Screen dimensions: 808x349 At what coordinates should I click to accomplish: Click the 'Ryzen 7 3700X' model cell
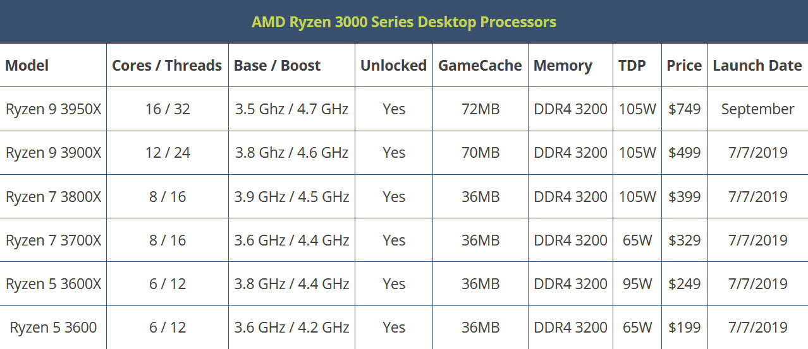pos(53,240)
